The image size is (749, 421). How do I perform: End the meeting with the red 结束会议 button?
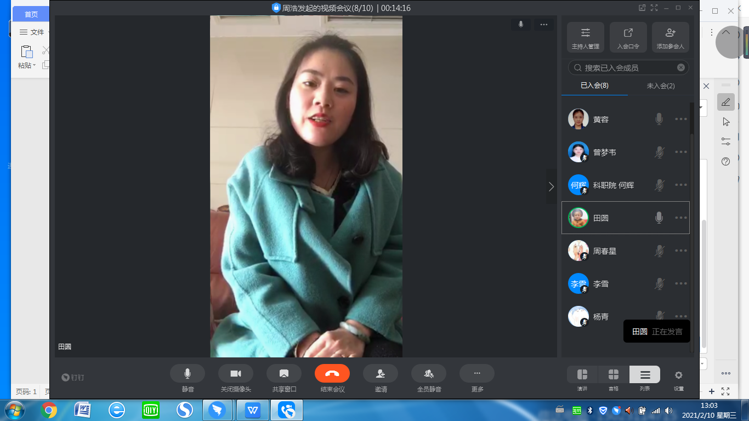[x=332, y=374]
